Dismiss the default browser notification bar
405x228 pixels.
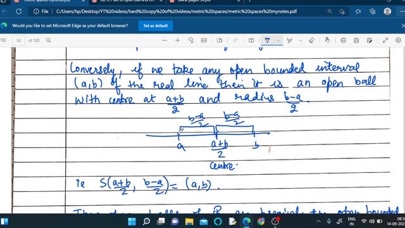coord(402,25)
